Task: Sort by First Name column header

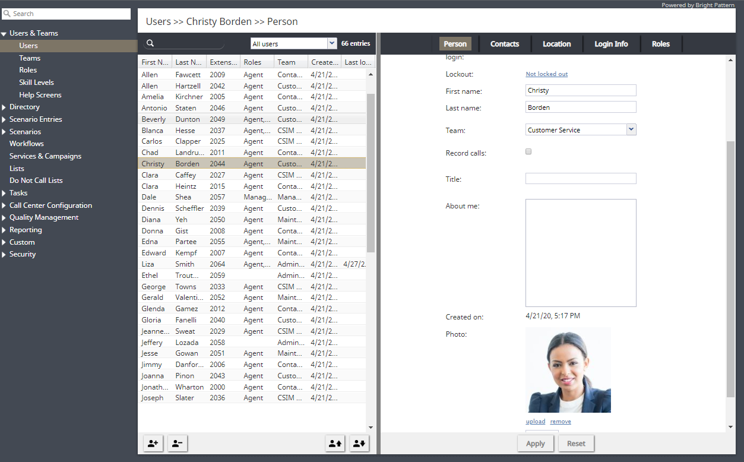Action: 155,62
